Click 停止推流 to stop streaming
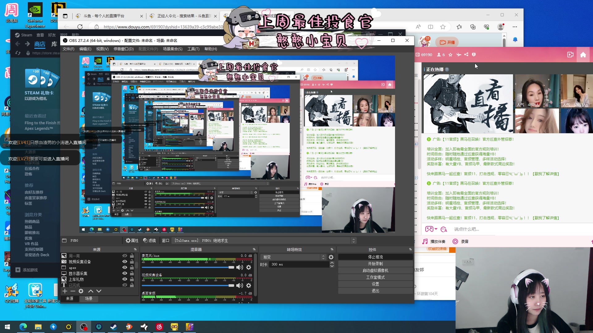Image resolution: width=593 pixels, height=333 pixels. click(376, 257)
